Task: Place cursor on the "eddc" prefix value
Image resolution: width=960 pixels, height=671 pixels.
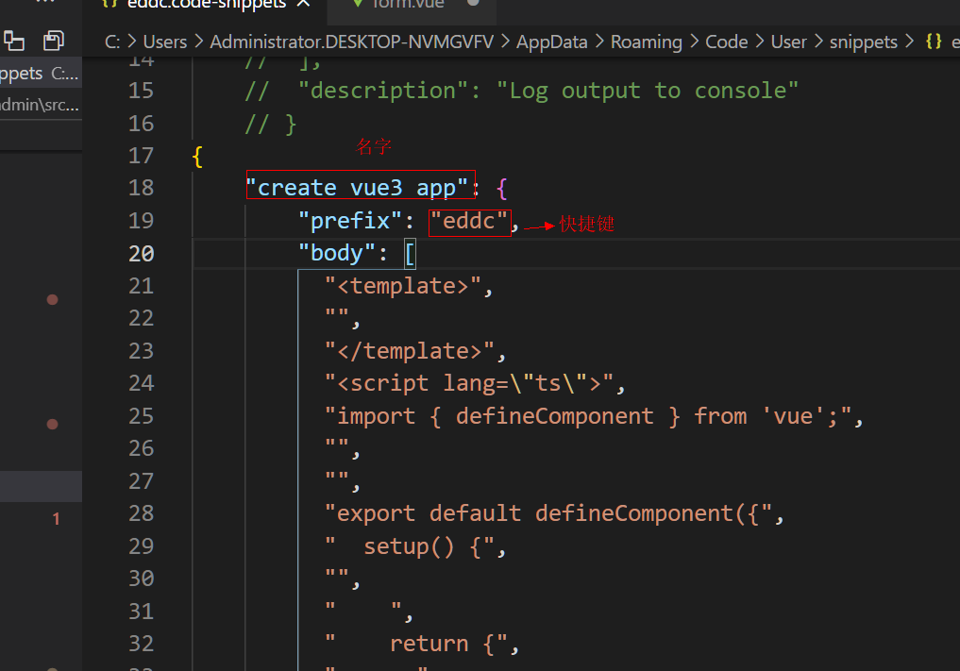Action: [469, 221]
